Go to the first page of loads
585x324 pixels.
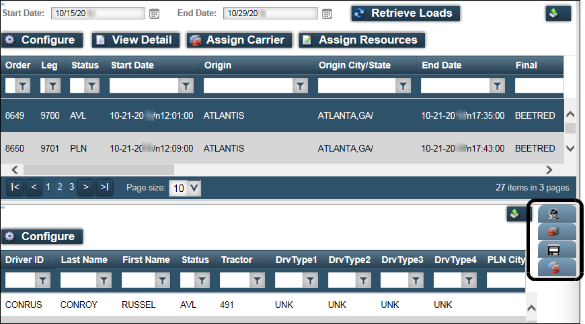[x=15, y=187]
